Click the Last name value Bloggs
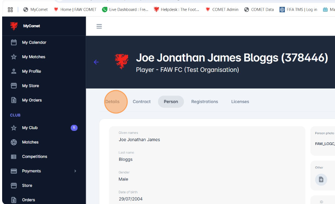The image size is (335, 204). click(126, 160)
